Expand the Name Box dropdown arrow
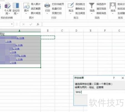This screenshot has width=125, height=112. pyautogui.click(x=12, y=24)
